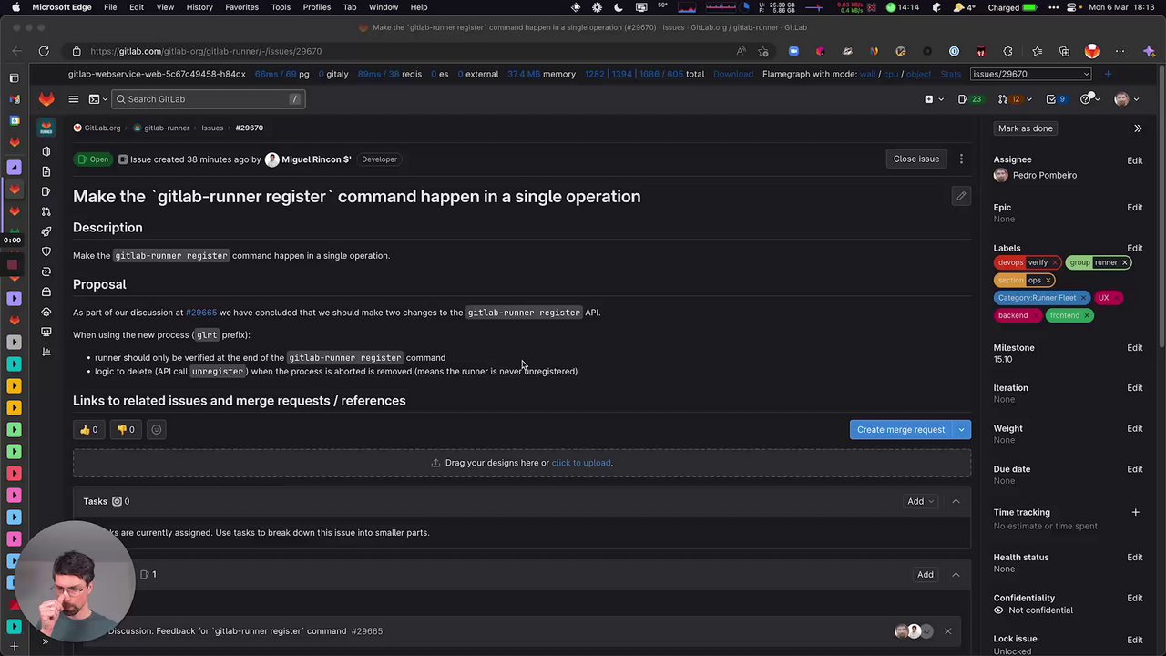Add time tracking entry with the plus icon

tap(1135, 513)
